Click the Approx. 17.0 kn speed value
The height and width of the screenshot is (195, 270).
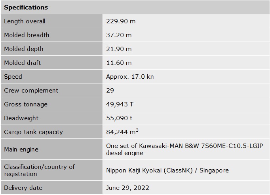coord(130,77)
